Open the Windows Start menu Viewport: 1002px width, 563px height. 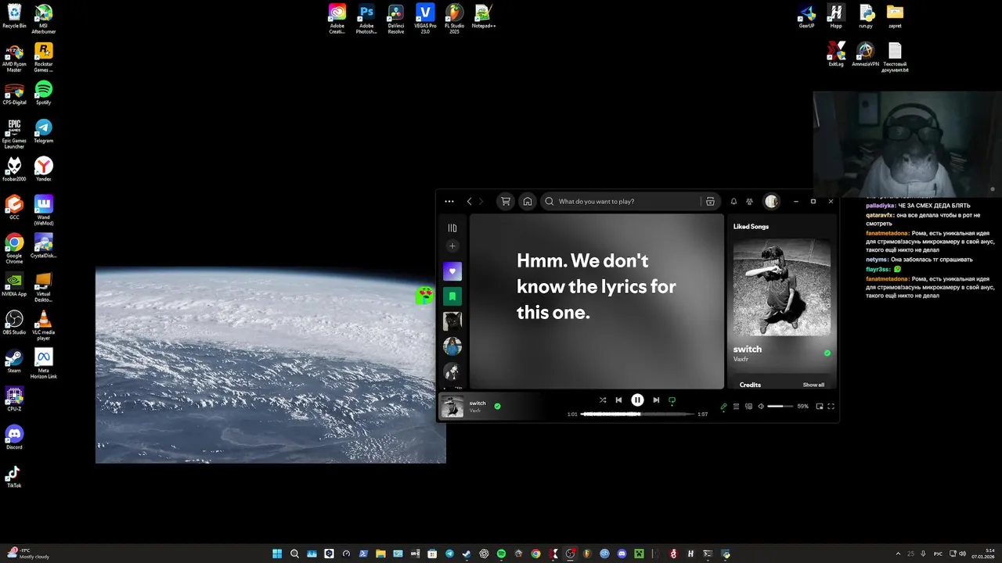(x=277, y=554)
